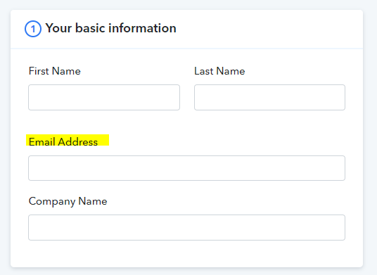Click into the Email Address text box

coord(186,168)
